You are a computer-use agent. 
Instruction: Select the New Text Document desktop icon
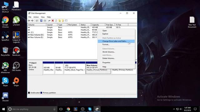[x=192, y=22]
